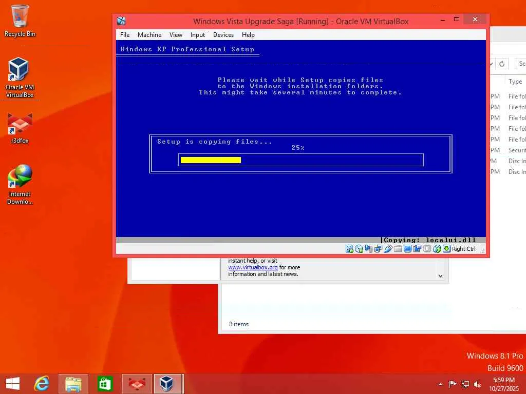Click the VirtualBox window title bar icon
Image resolution: width=526 pixels, height=394 pixels.
coord(121,21)
